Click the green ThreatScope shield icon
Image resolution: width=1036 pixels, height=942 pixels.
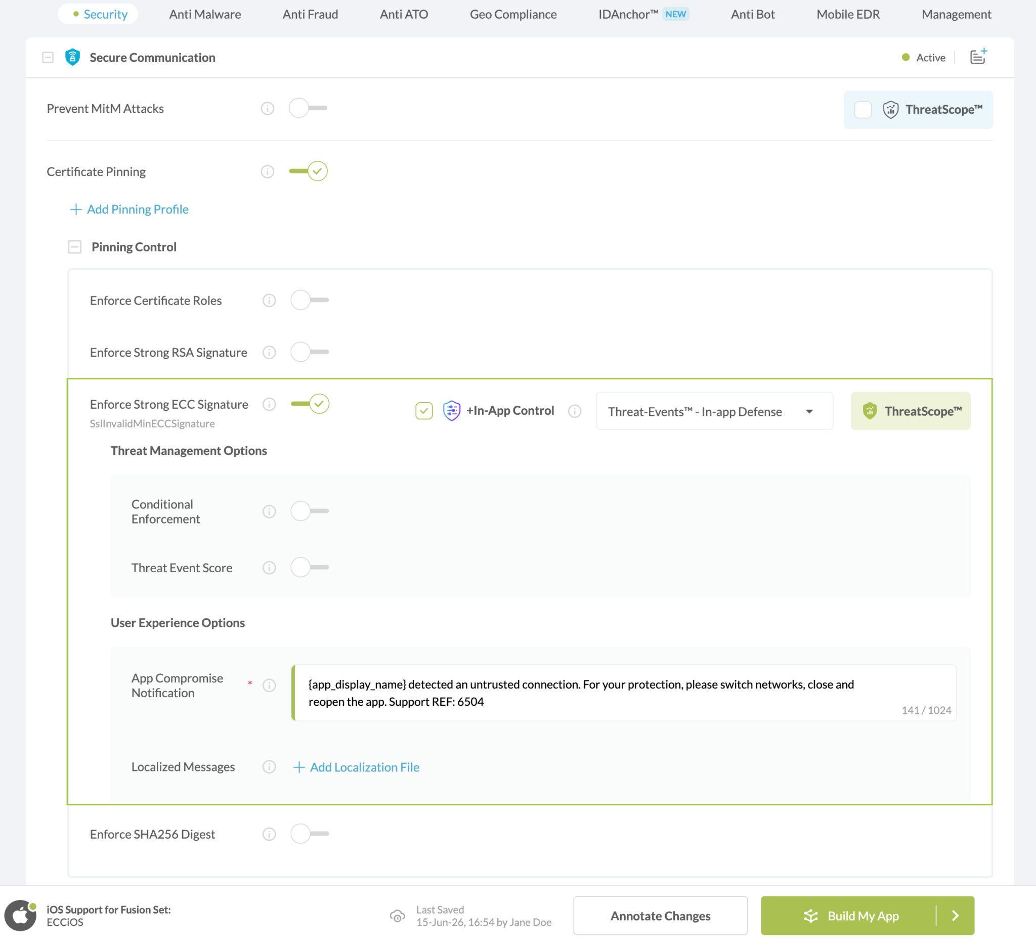pos(870,411)
